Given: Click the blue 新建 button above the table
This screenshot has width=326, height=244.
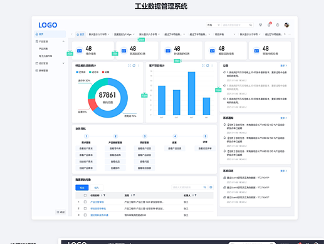Looking at the screenshot, I should pyautogui.click(x=82, y=188).
